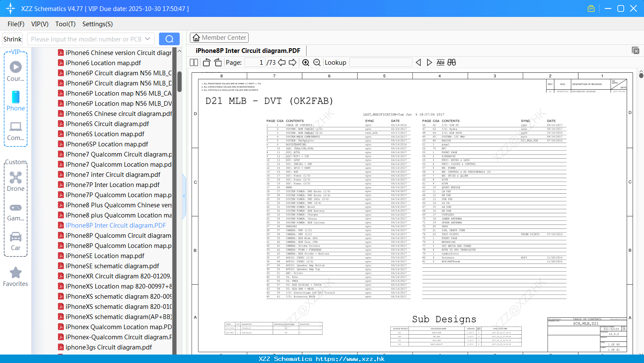Open binoculars search tool
644x363 pixels.
tap(452, 63)
